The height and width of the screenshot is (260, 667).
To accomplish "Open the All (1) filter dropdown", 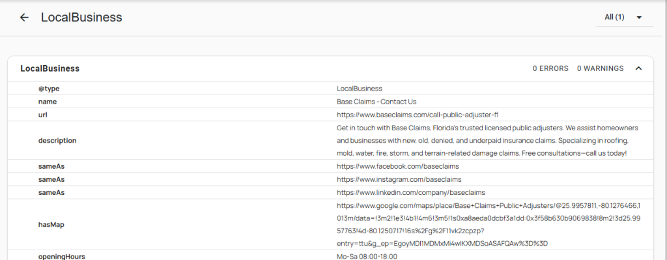I will [x=625, y=18].
